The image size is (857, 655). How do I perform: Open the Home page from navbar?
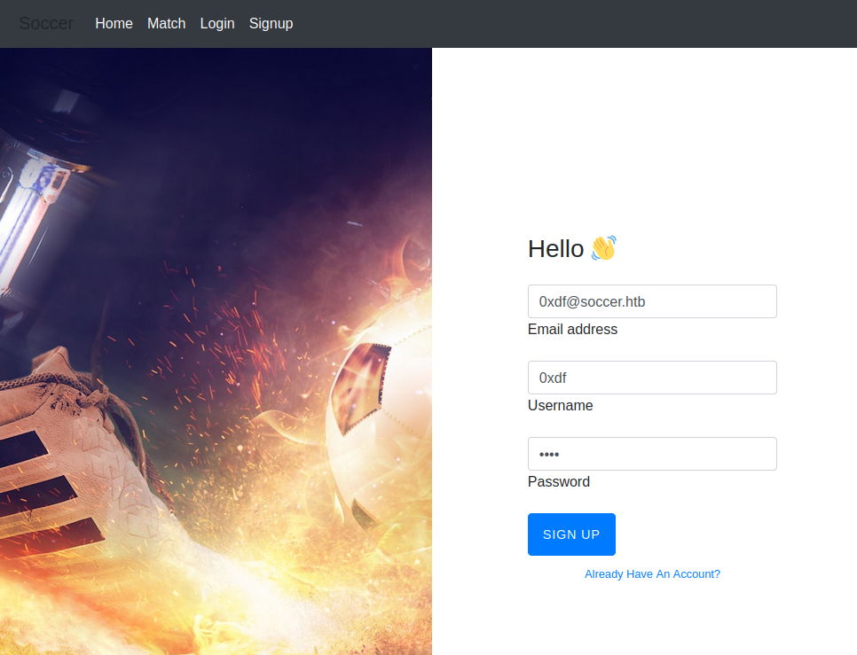click(x=114, y=23)
